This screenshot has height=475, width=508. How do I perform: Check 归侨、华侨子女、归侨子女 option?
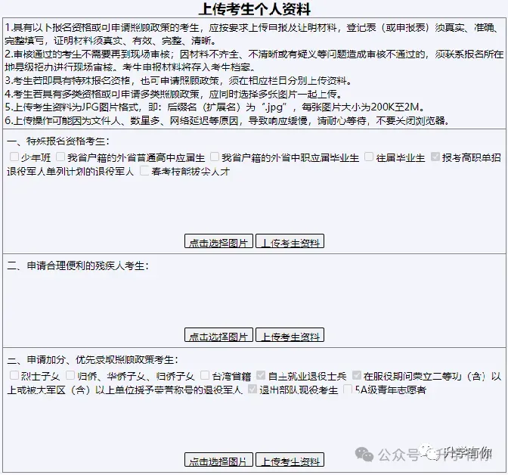(x=70, y=375)
